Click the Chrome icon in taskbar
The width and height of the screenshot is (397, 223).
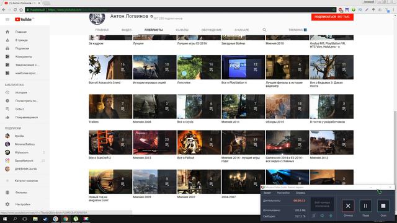(66, 219)
